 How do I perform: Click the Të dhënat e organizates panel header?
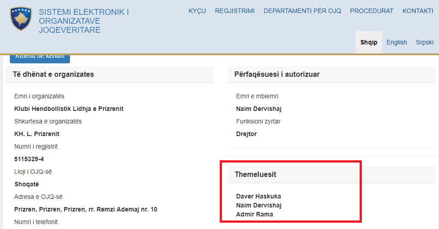coord(54,75)
